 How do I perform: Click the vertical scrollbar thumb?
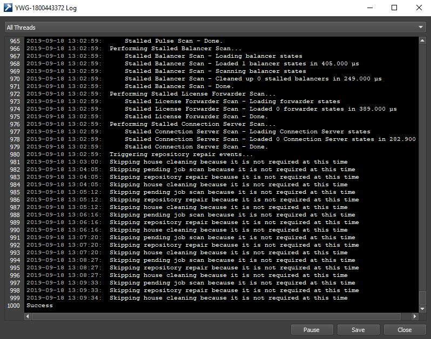(x=422, y=298)
